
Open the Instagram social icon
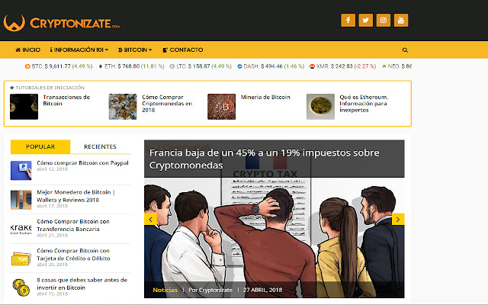point(383,21)
